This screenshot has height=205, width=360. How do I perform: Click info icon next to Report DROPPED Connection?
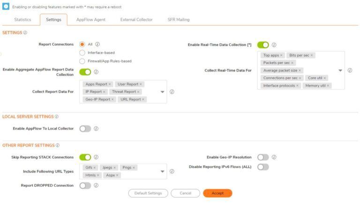[96, 185]
